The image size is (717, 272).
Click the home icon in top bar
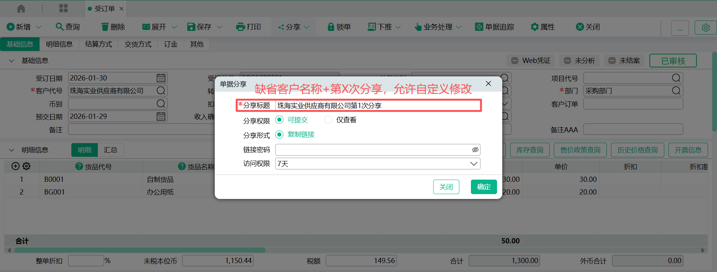coord(21,8)
